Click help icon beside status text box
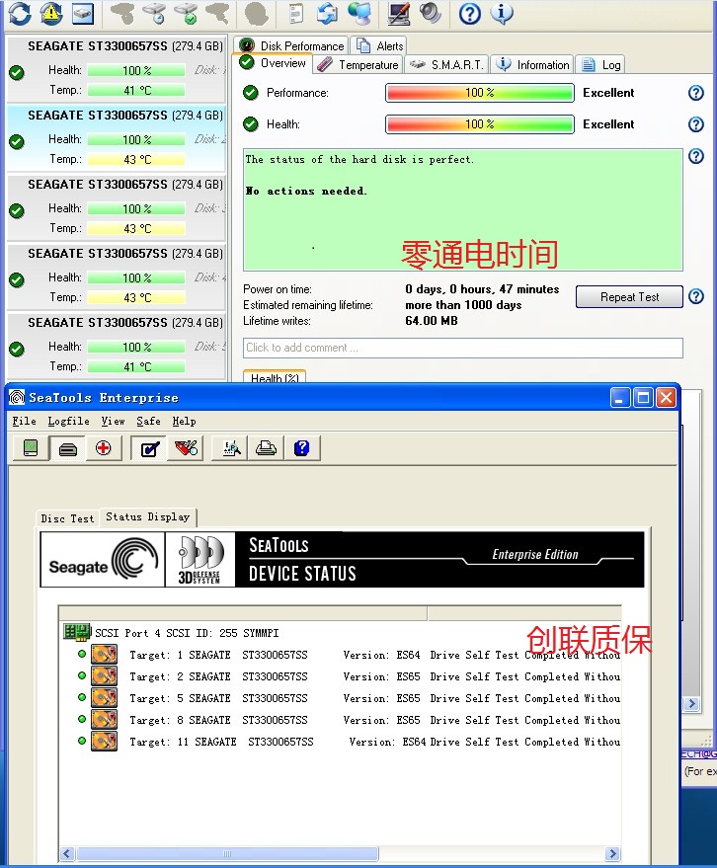 click(696, 157)
